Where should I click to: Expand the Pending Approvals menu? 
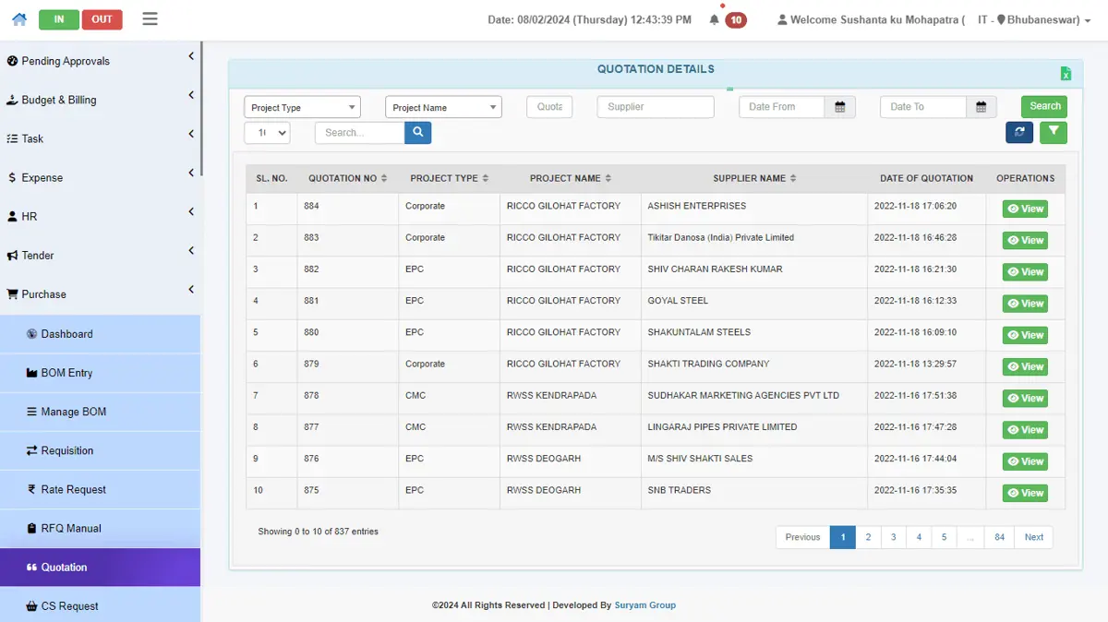(100, 61)
